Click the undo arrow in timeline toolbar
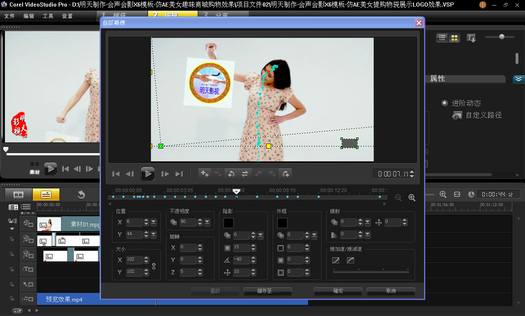Image resolution: width=525 pixels, height=316 pixels. [81, 195]
